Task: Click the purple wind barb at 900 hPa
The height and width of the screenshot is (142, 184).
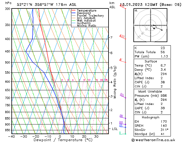Action: pos(123,123)
